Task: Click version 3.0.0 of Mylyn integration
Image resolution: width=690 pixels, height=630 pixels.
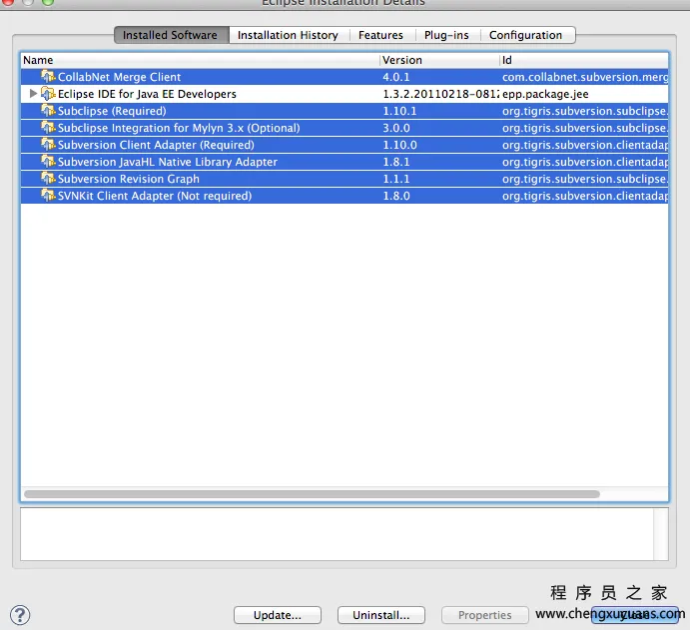Action: click(396, 128)
